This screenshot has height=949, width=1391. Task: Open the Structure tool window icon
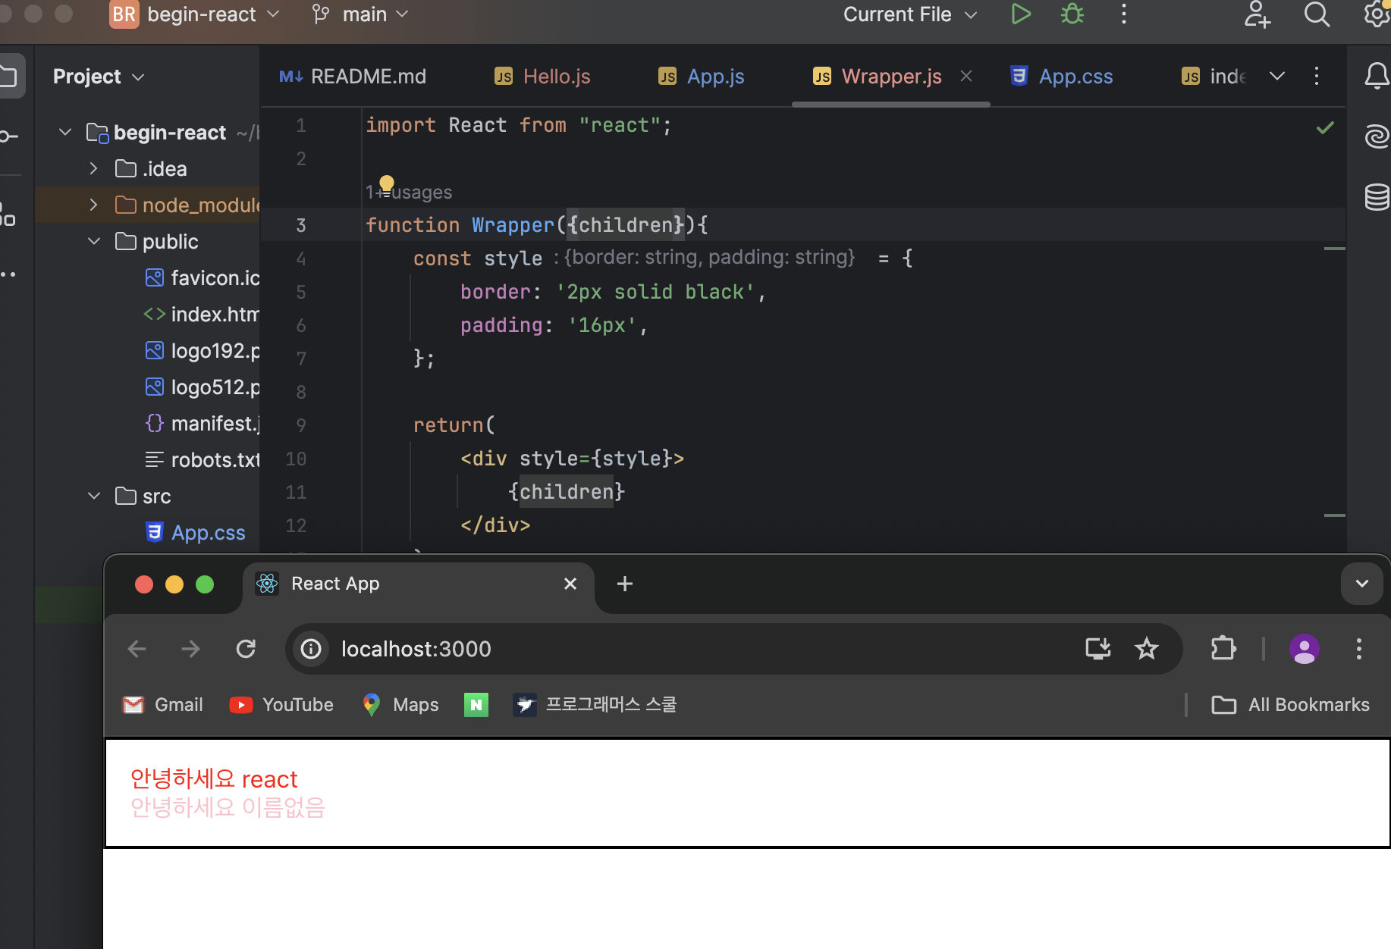click(8, 215)
